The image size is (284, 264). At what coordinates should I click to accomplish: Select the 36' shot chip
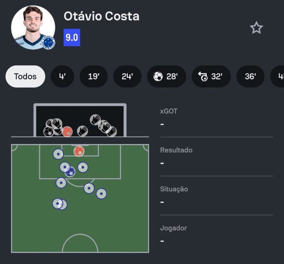pos(250,77)
